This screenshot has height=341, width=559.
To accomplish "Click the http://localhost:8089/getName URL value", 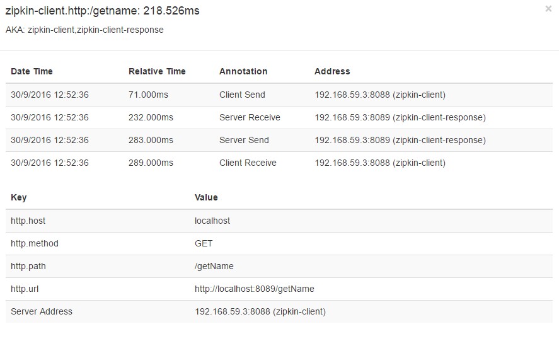I will tap(255, 289).
